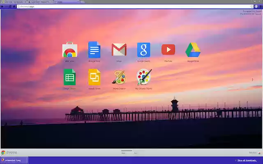The image size is (263, 164).
Task: Reload the page with the refresh icon
Action: point(10,7)
